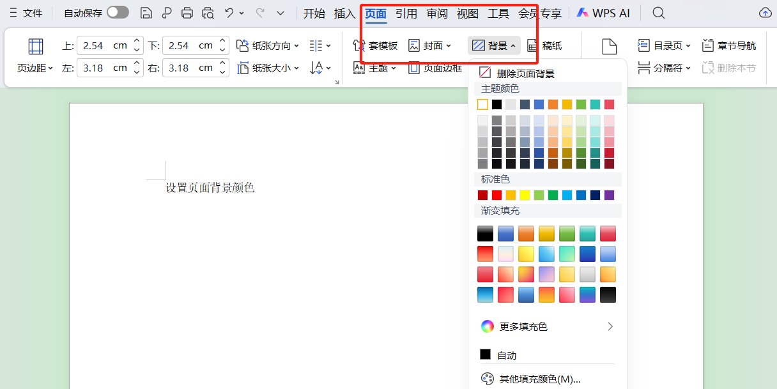
Task: Open the 纸张方向 orientation dropdown
Action: (267, 45)
